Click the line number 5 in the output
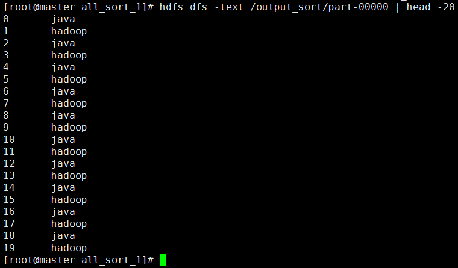This screenshot has height=268, width=458. (6, 79)
